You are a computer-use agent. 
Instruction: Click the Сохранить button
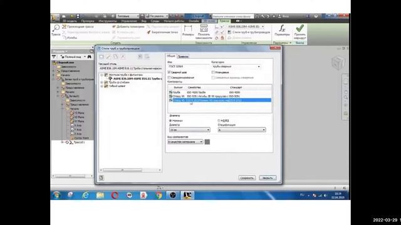point(247,177)
